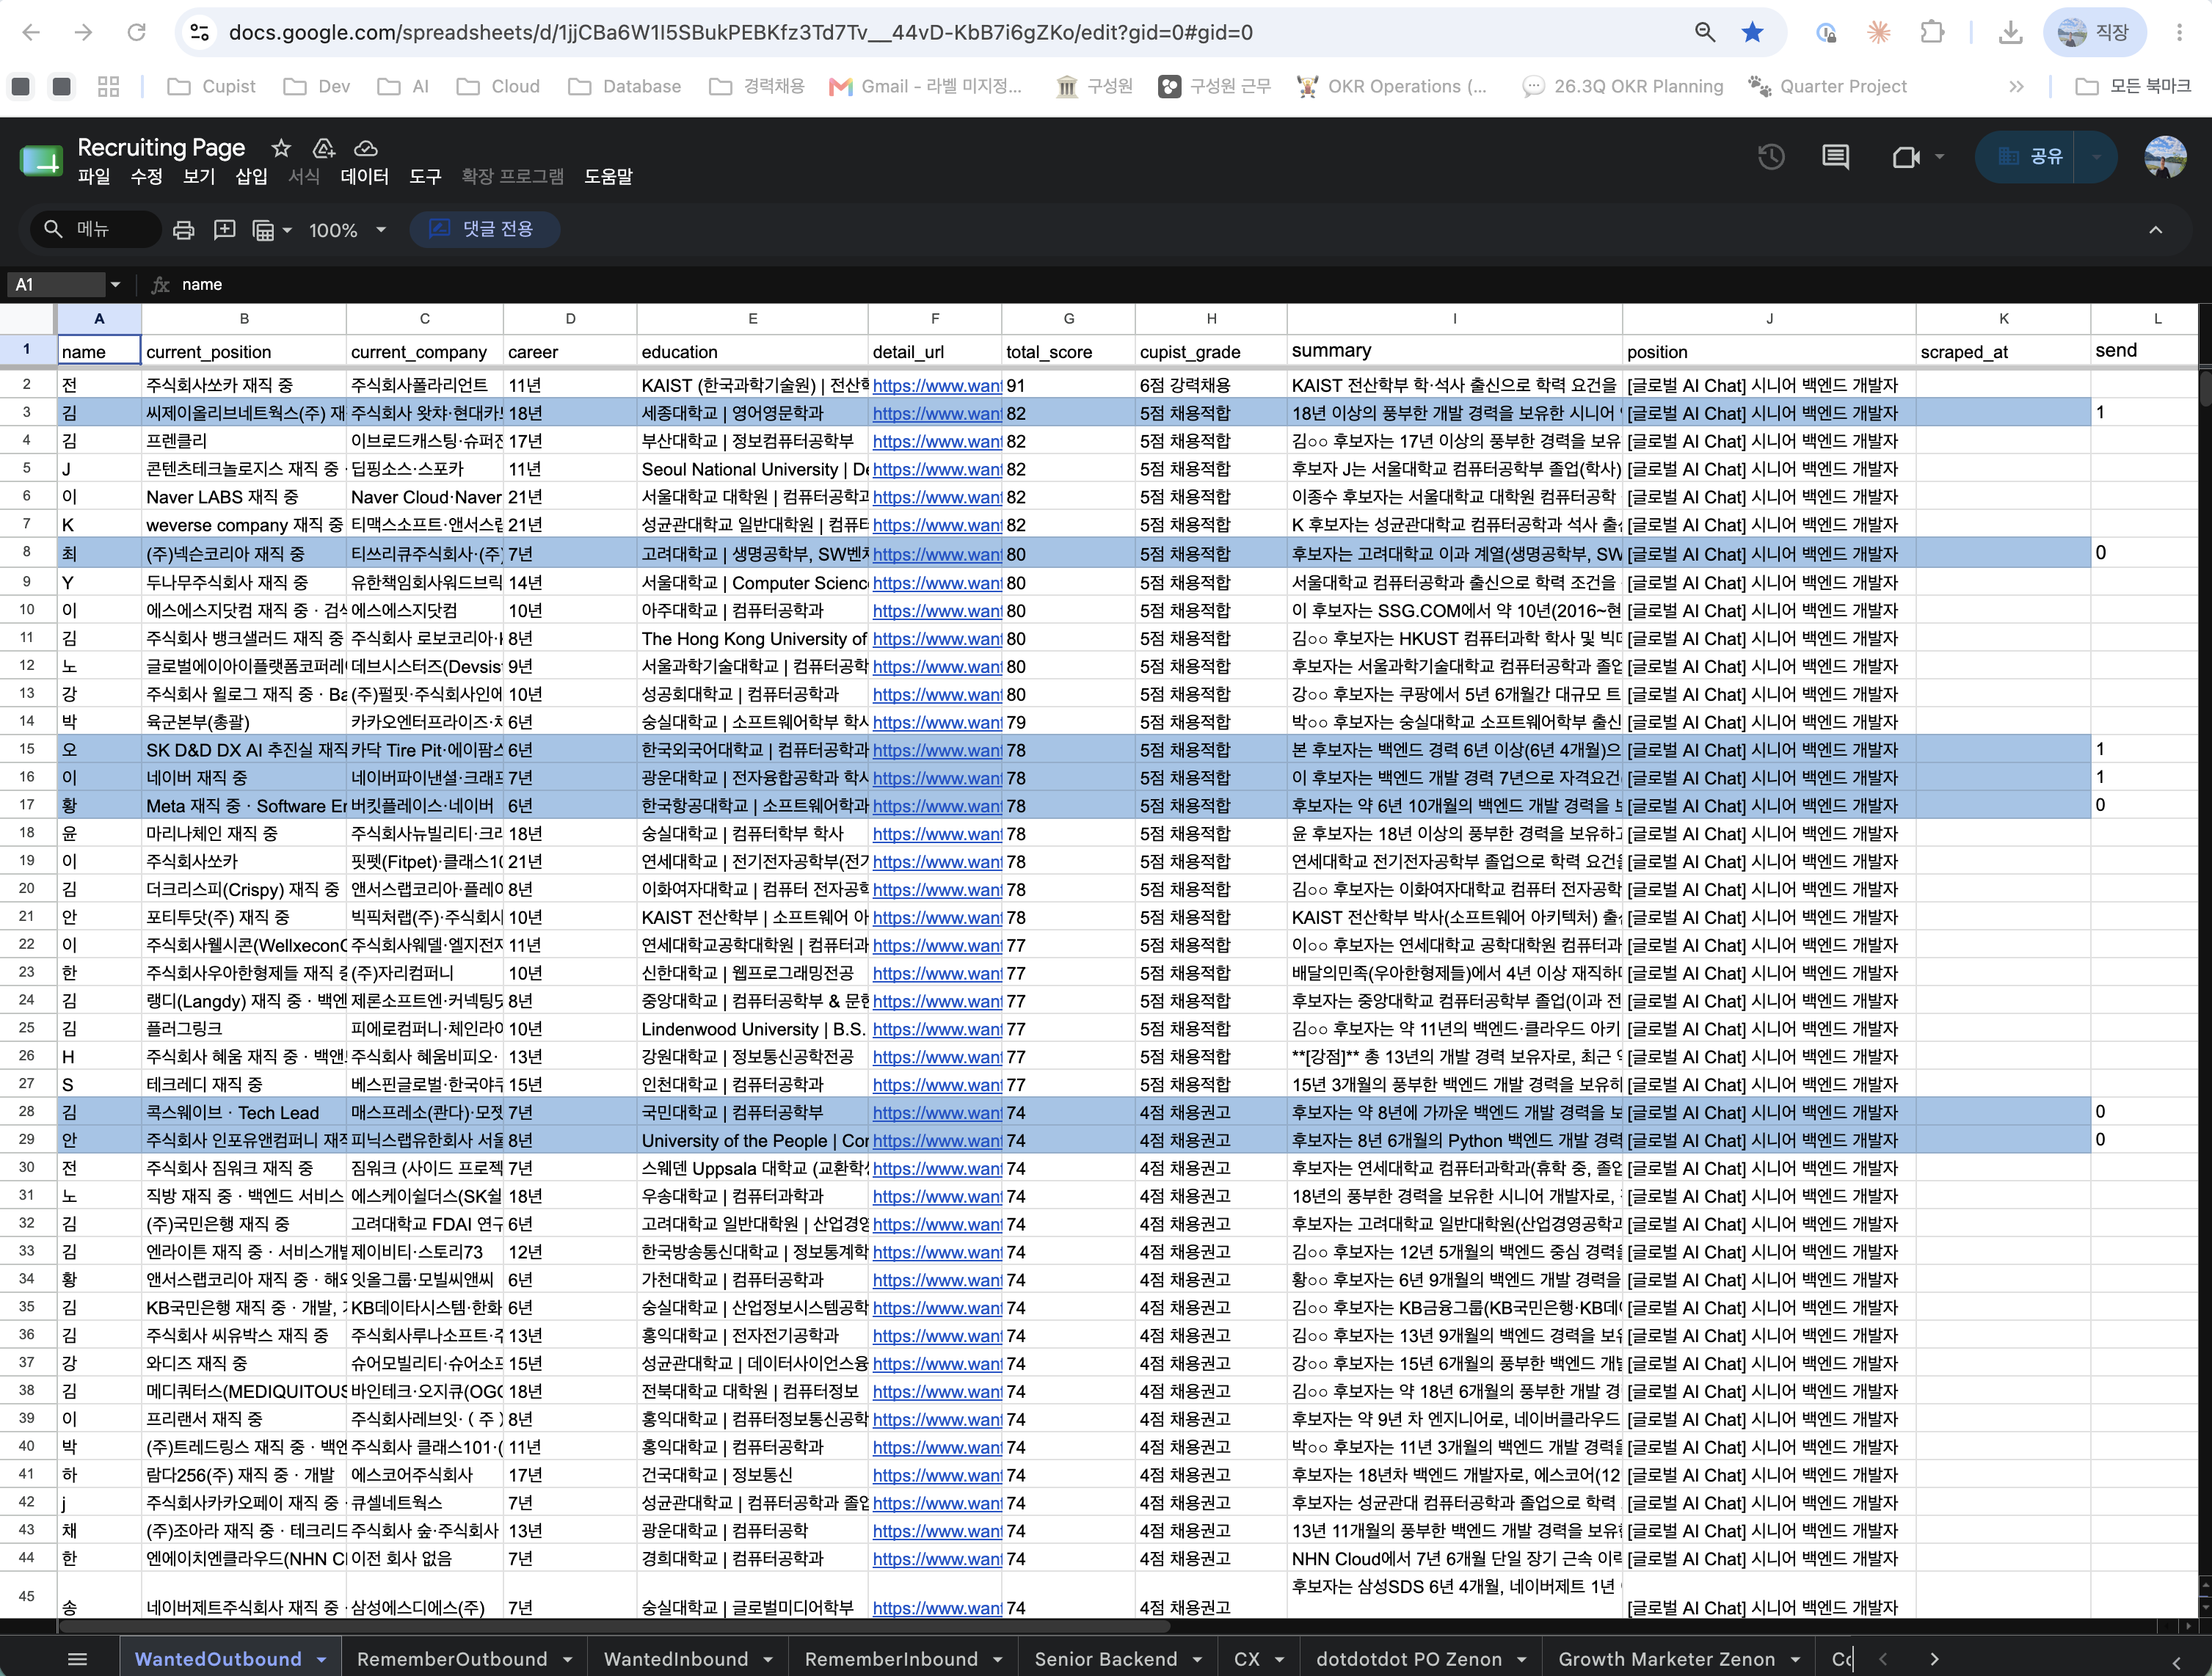
Task: Click the 직장 profile chip in browser
Action: click(x=2095, y=32)
